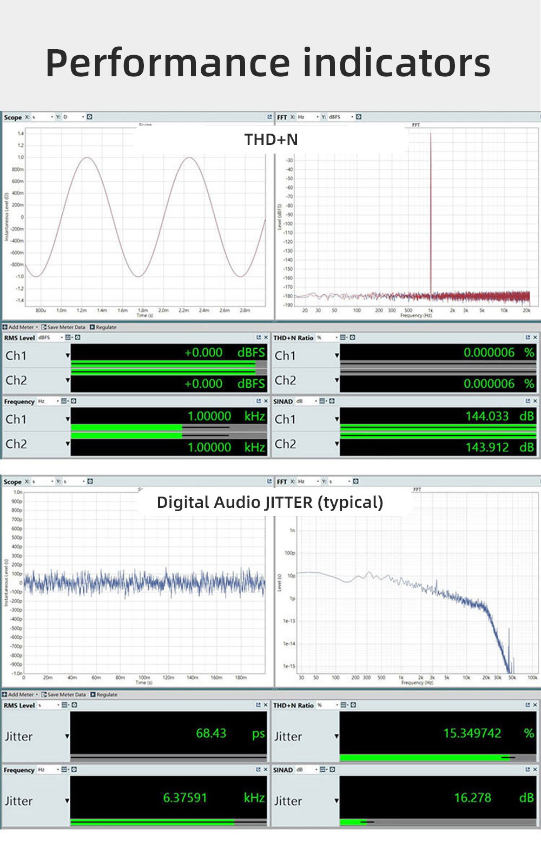
Task: Close the Frequency meter showing 6.37591 kHz
Action: (265, 770)
